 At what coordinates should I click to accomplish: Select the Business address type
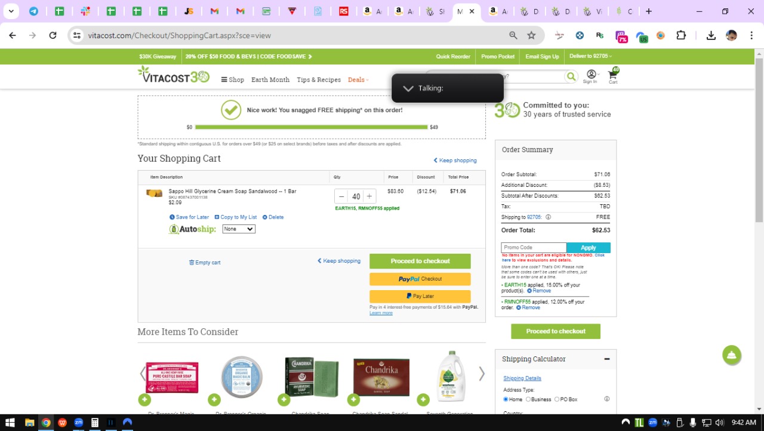tap(528, 399)
